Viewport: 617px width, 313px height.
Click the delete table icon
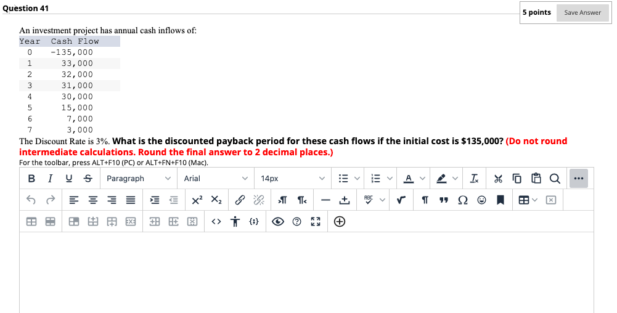click(x=551, y=200)
